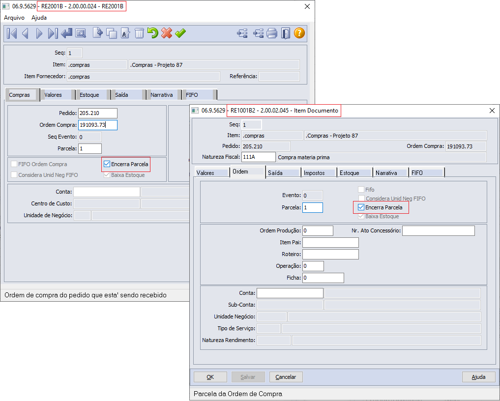
Task: Click the second hierarchy tree icon
Action: pyautogui.click(x=258, y=33)
